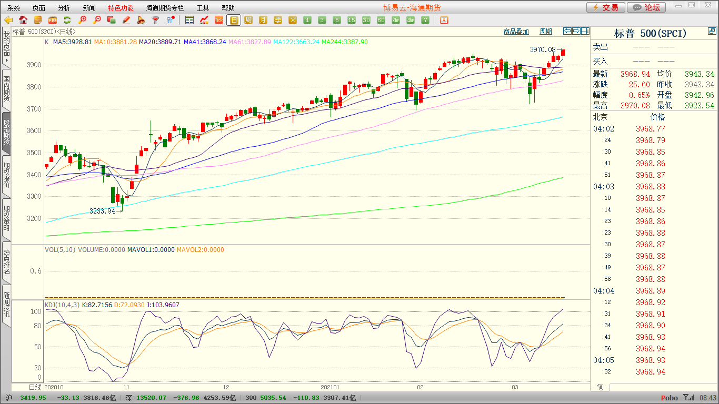The image size is (719, 404).
Task: Select quarterly 季 period button
Action: (278, 20)
